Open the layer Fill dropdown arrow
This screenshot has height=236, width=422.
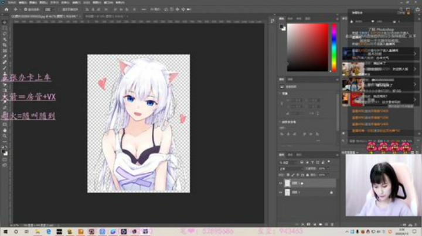[x=328, y=175]
